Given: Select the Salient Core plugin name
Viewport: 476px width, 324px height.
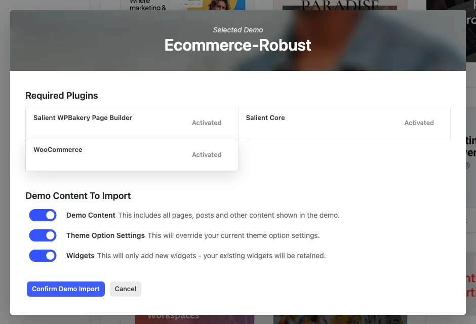Looking at the screenshot, I should point(265,118).
